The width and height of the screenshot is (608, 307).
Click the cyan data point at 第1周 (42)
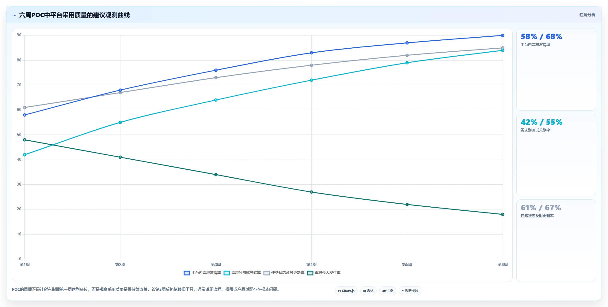(25, 155)
